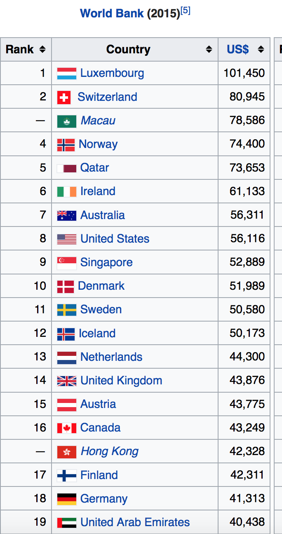Click the Switzerland flag icon
Viewport: 282px width, 534px height.
(x=63, y=97)
